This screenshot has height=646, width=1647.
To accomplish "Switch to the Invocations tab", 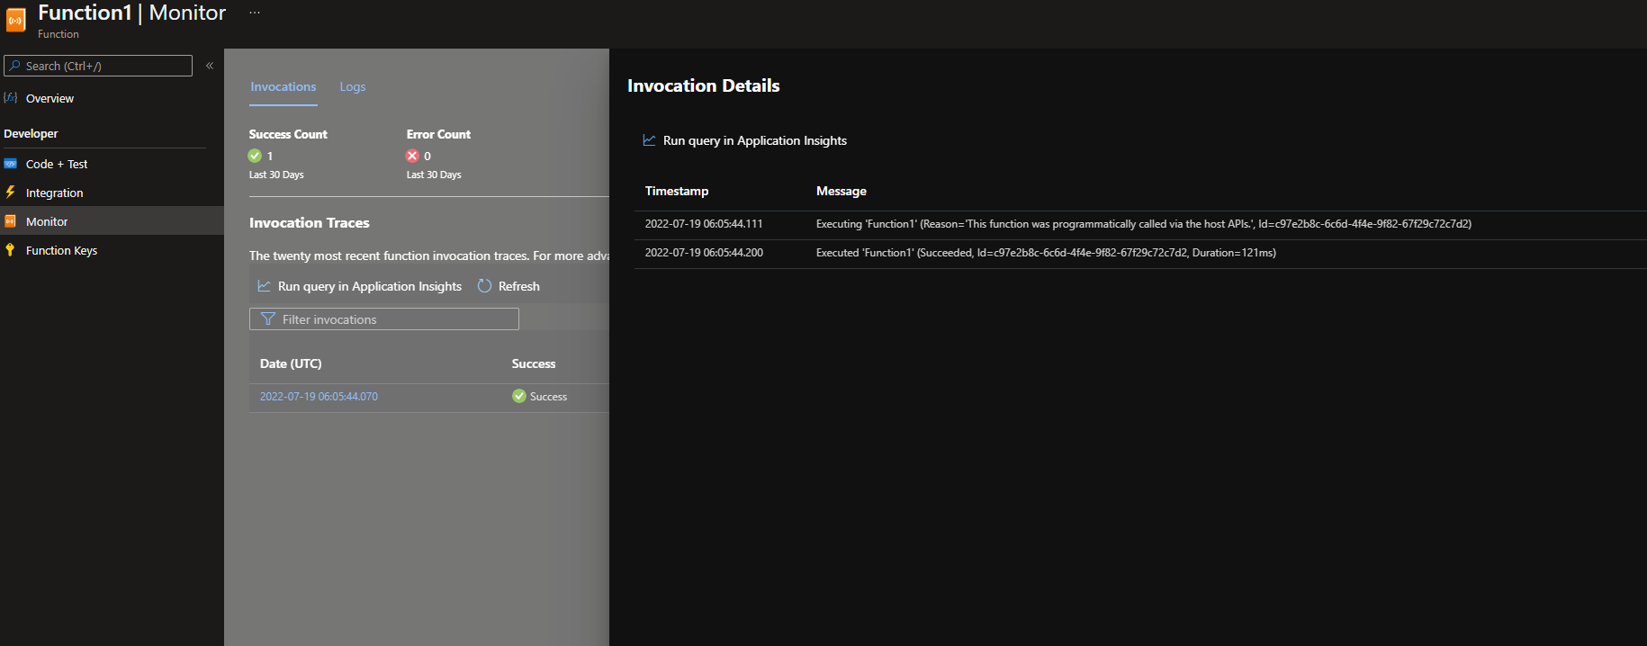I will click(283, 86).
